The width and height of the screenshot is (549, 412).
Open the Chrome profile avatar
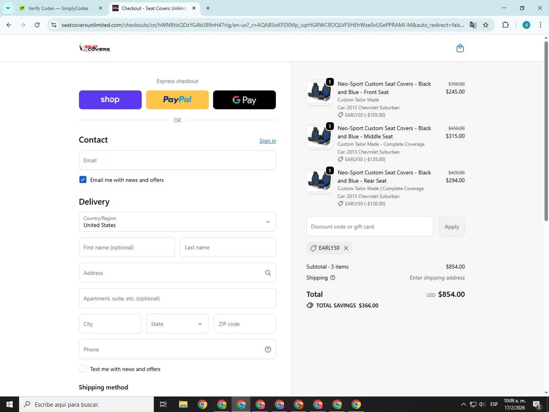[x=526, y=25]
